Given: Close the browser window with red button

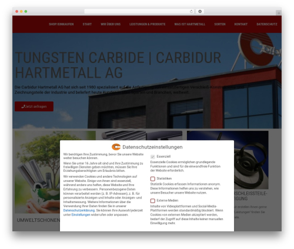Looking at the screenshot, I should [17, 11].
